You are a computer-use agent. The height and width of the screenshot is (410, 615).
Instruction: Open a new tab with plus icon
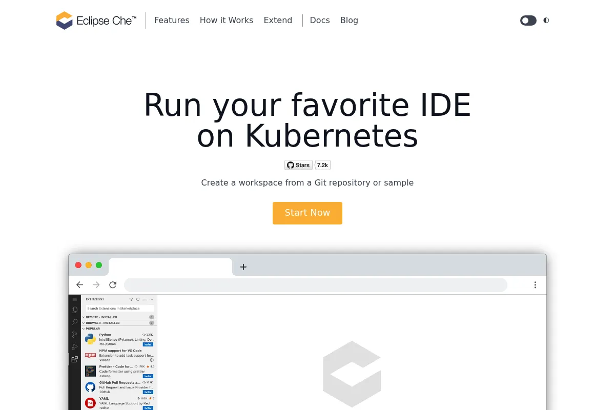coord(243,266)
